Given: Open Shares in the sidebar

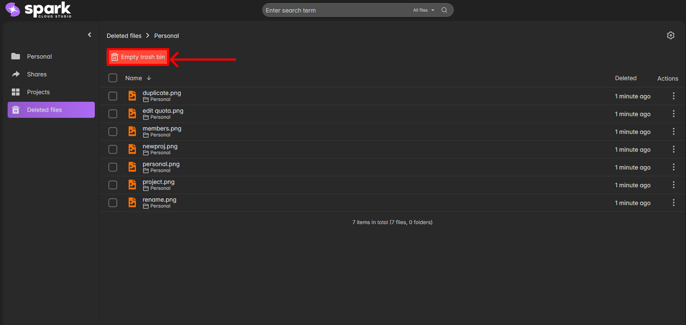Looking at the screenshot, I should [x=37, y=74].
